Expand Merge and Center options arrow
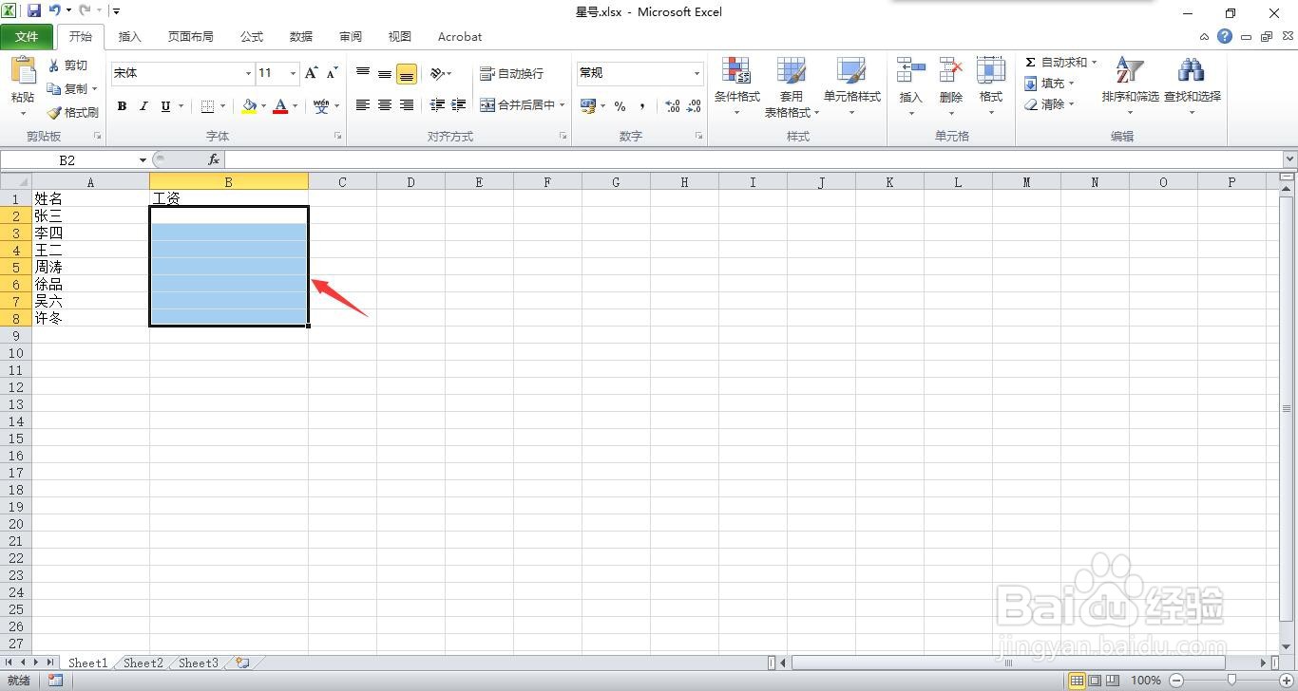The image size is (1298, 691). click(x=563, y=105)
